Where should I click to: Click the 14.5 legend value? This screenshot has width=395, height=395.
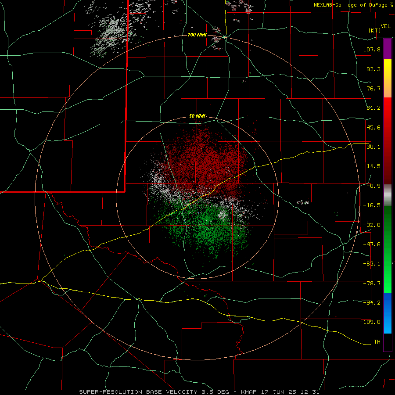pyautogui.click(x=373, y=166)
